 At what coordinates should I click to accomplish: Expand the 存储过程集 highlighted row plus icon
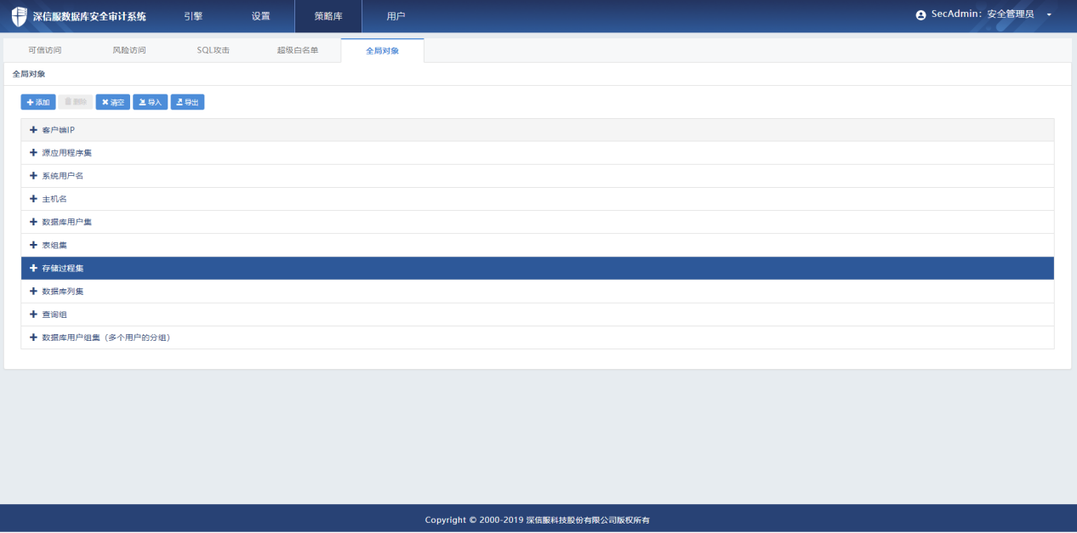point(33,269)
